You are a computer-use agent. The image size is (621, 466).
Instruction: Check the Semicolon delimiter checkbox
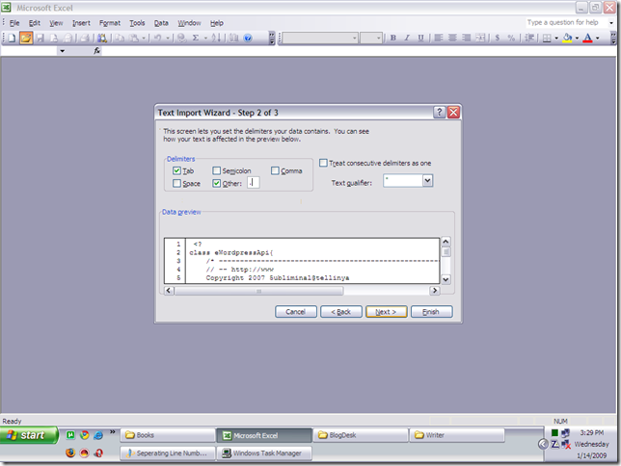tap(216, 170)
